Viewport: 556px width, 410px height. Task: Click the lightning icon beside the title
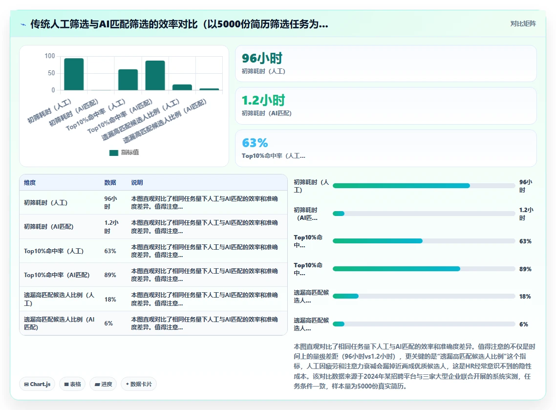coord(23,24)
